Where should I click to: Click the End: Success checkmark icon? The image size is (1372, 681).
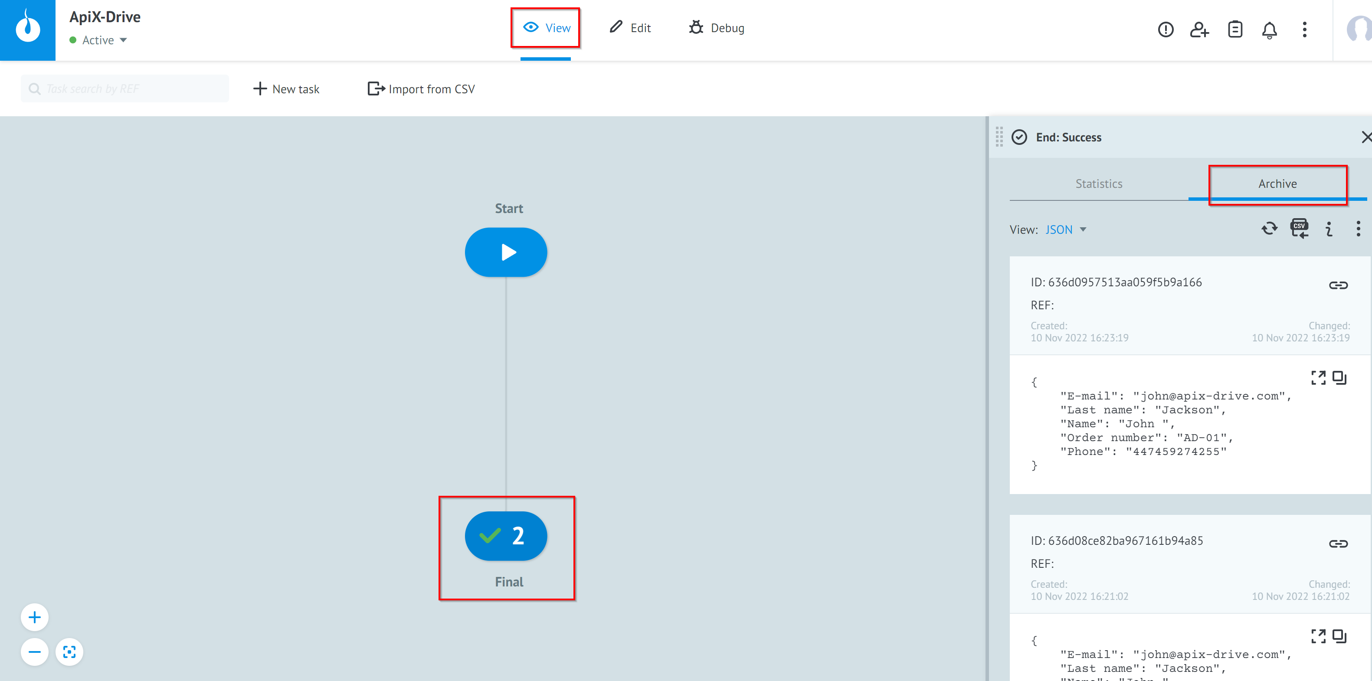coord(1019,138)
